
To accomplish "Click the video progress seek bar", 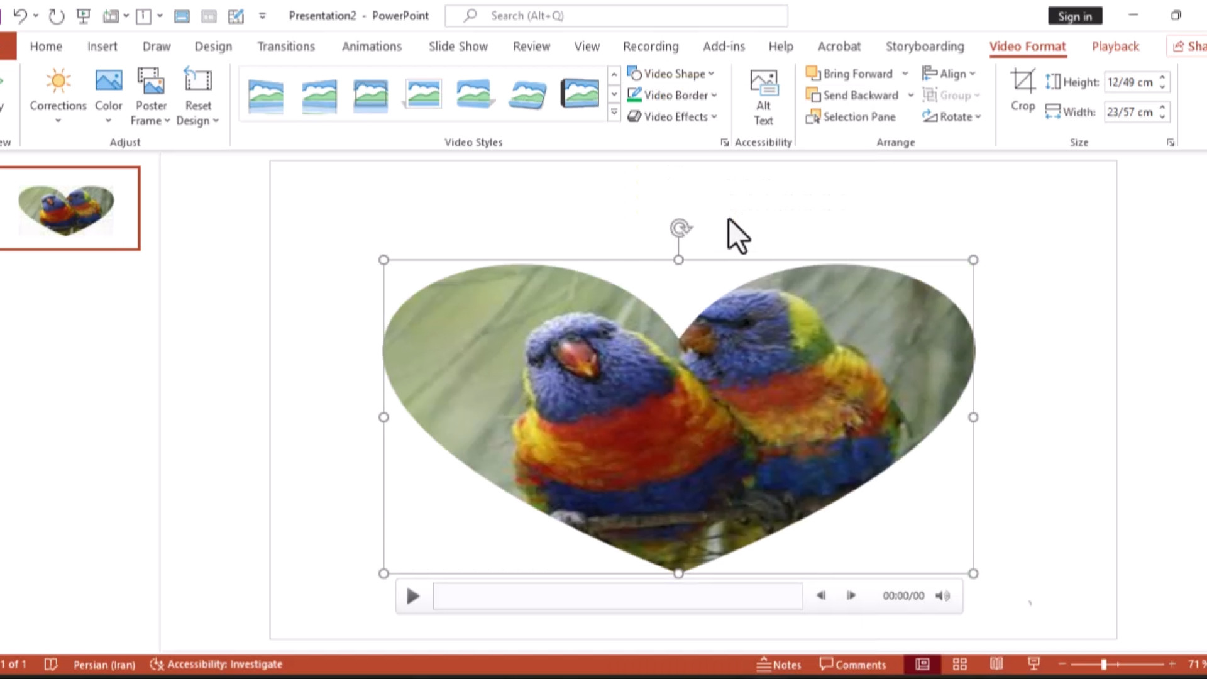I will coord(617,596).
